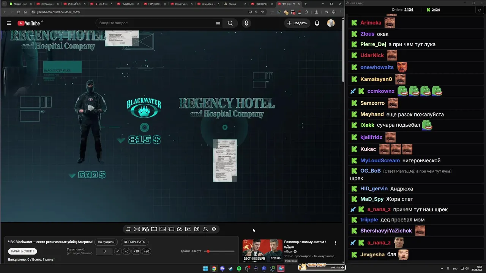Image resolution: width=486 pixels, height=273 pixels.
Task: Open the speedometer playback-speed icon
Action: (x=180, y=229)
